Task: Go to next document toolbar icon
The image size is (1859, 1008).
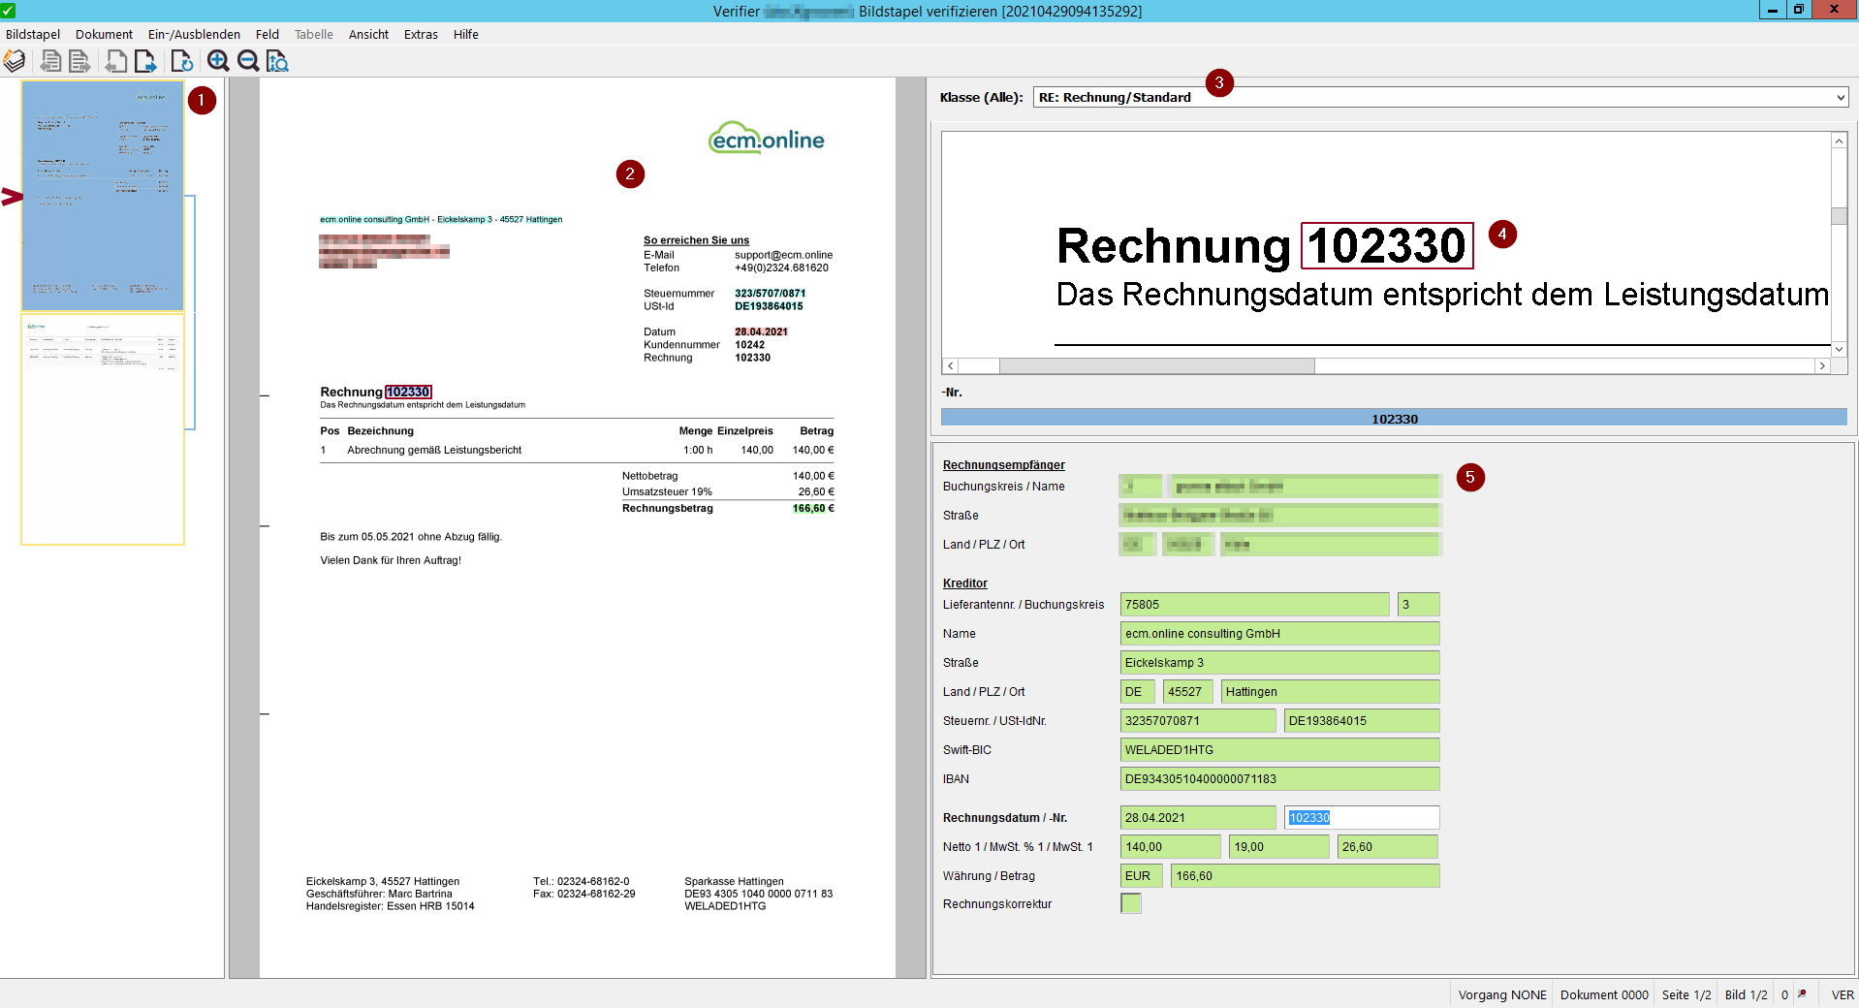Action: [x=79, y=61]
